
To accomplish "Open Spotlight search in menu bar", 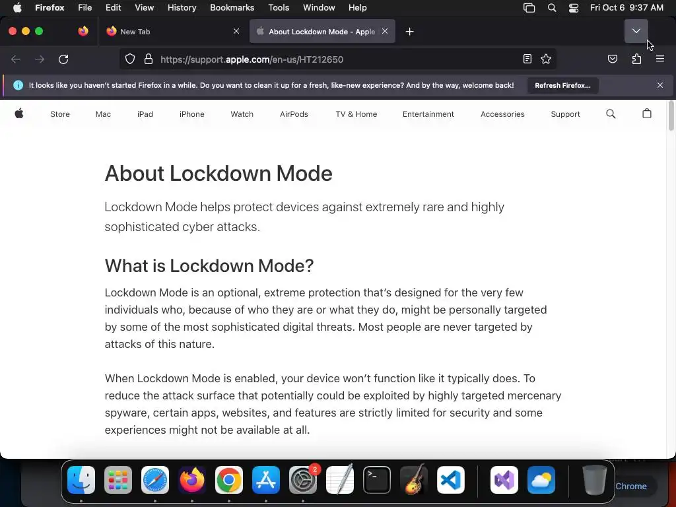I will (x=552, y=8).
